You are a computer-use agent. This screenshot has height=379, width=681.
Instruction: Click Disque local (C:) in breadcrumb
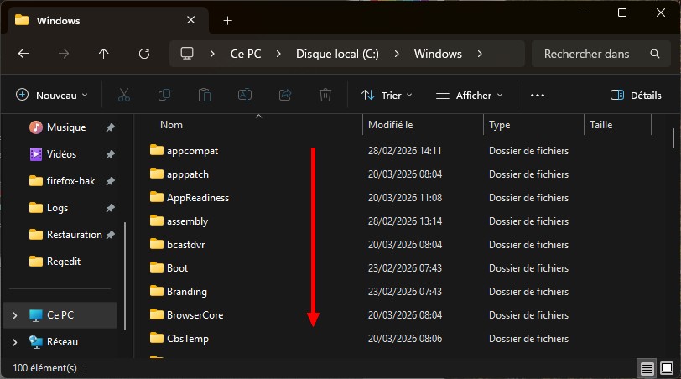[337, 54]
